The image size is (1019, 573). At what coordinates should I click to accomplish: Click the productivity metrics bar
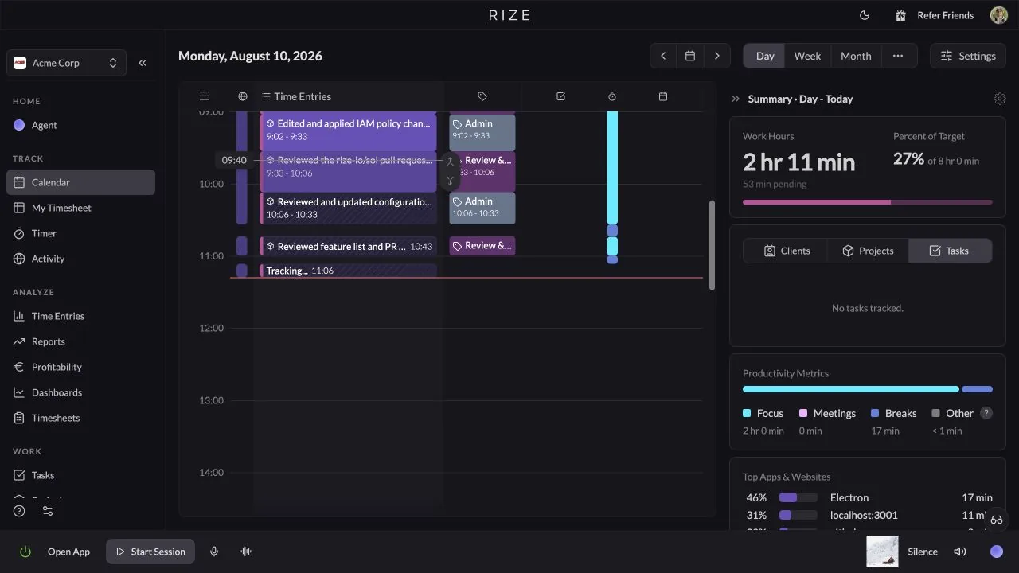(x=868, y=389)
